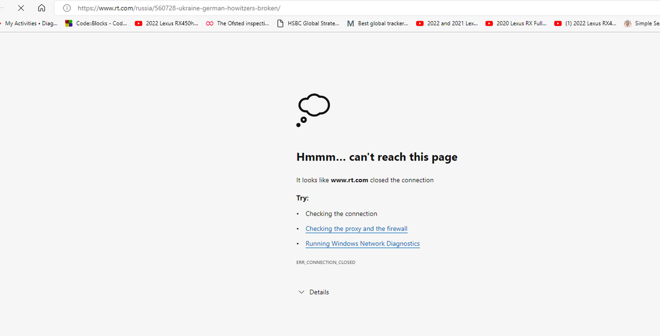Expand the Details section
This screenshot has width=660, height=336.
(x=313, y=292)
